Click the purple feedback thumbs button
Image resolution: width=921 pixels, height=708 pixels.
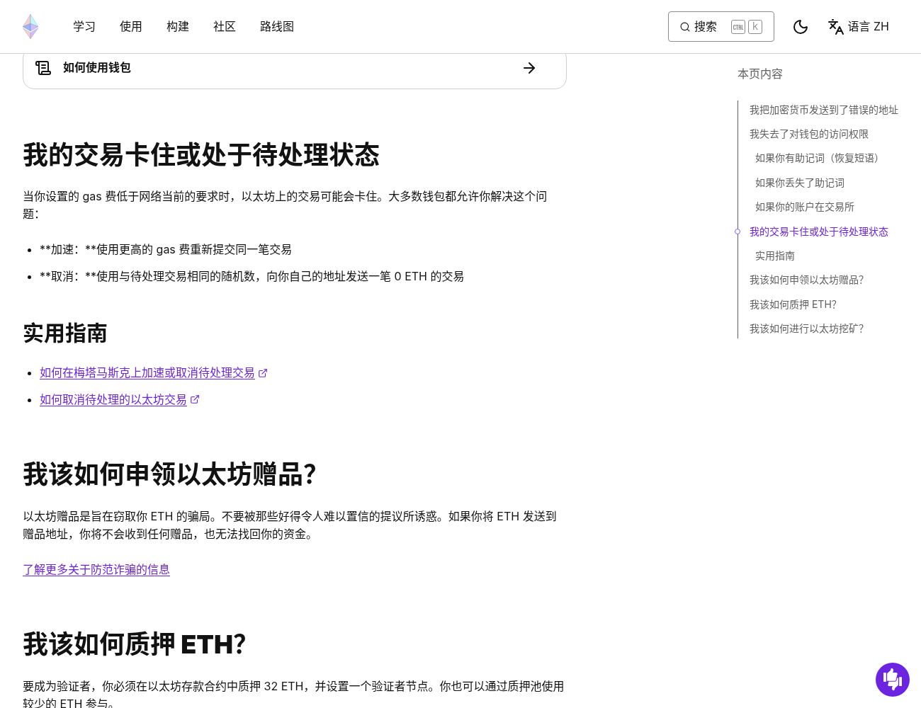coord(893,680)
